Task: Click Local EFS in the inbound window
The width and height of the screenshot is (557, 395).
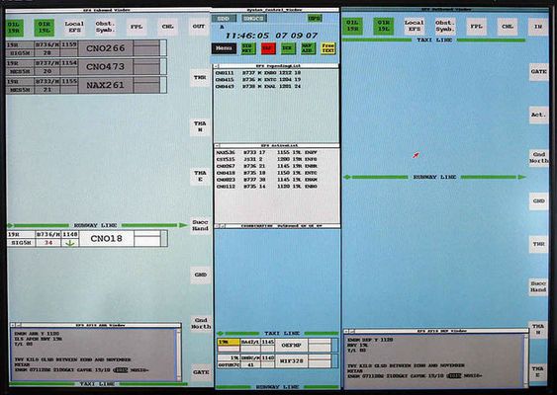Action: pos(74,27)
